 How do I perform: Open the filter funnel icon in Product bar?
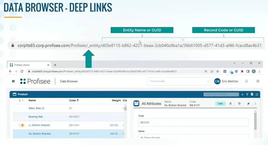pyautogui.click(x=247, y=95)
